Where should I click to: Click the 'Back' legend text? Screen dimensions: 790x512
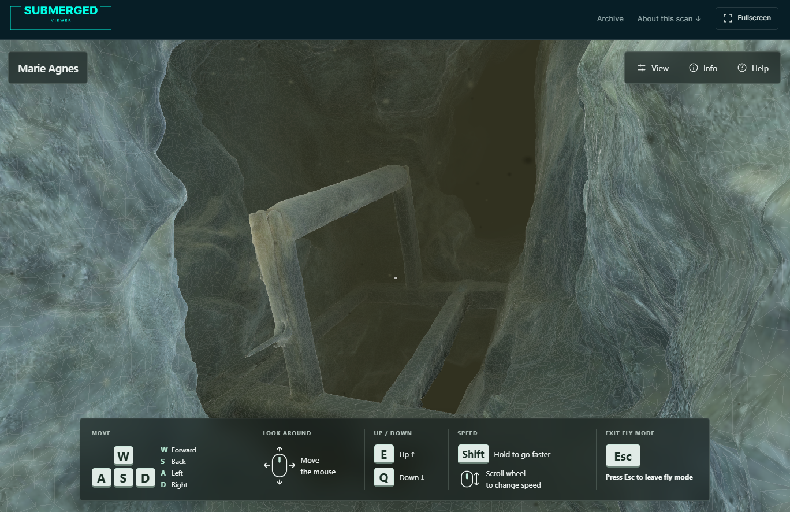pyautogui.click(x=178, y=462)
